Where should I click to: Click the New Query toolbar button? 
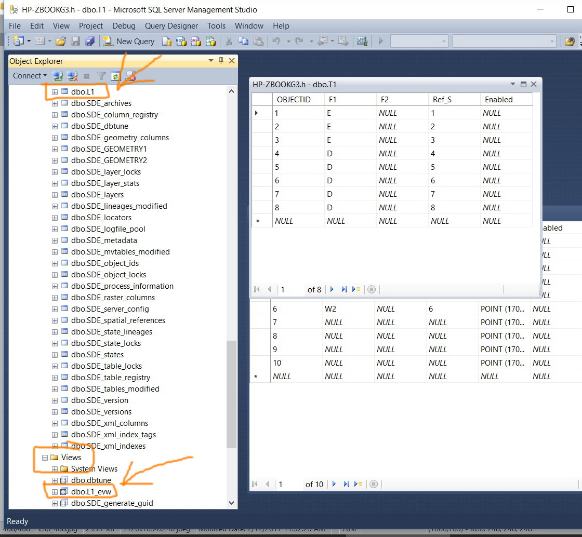point(128,41)
